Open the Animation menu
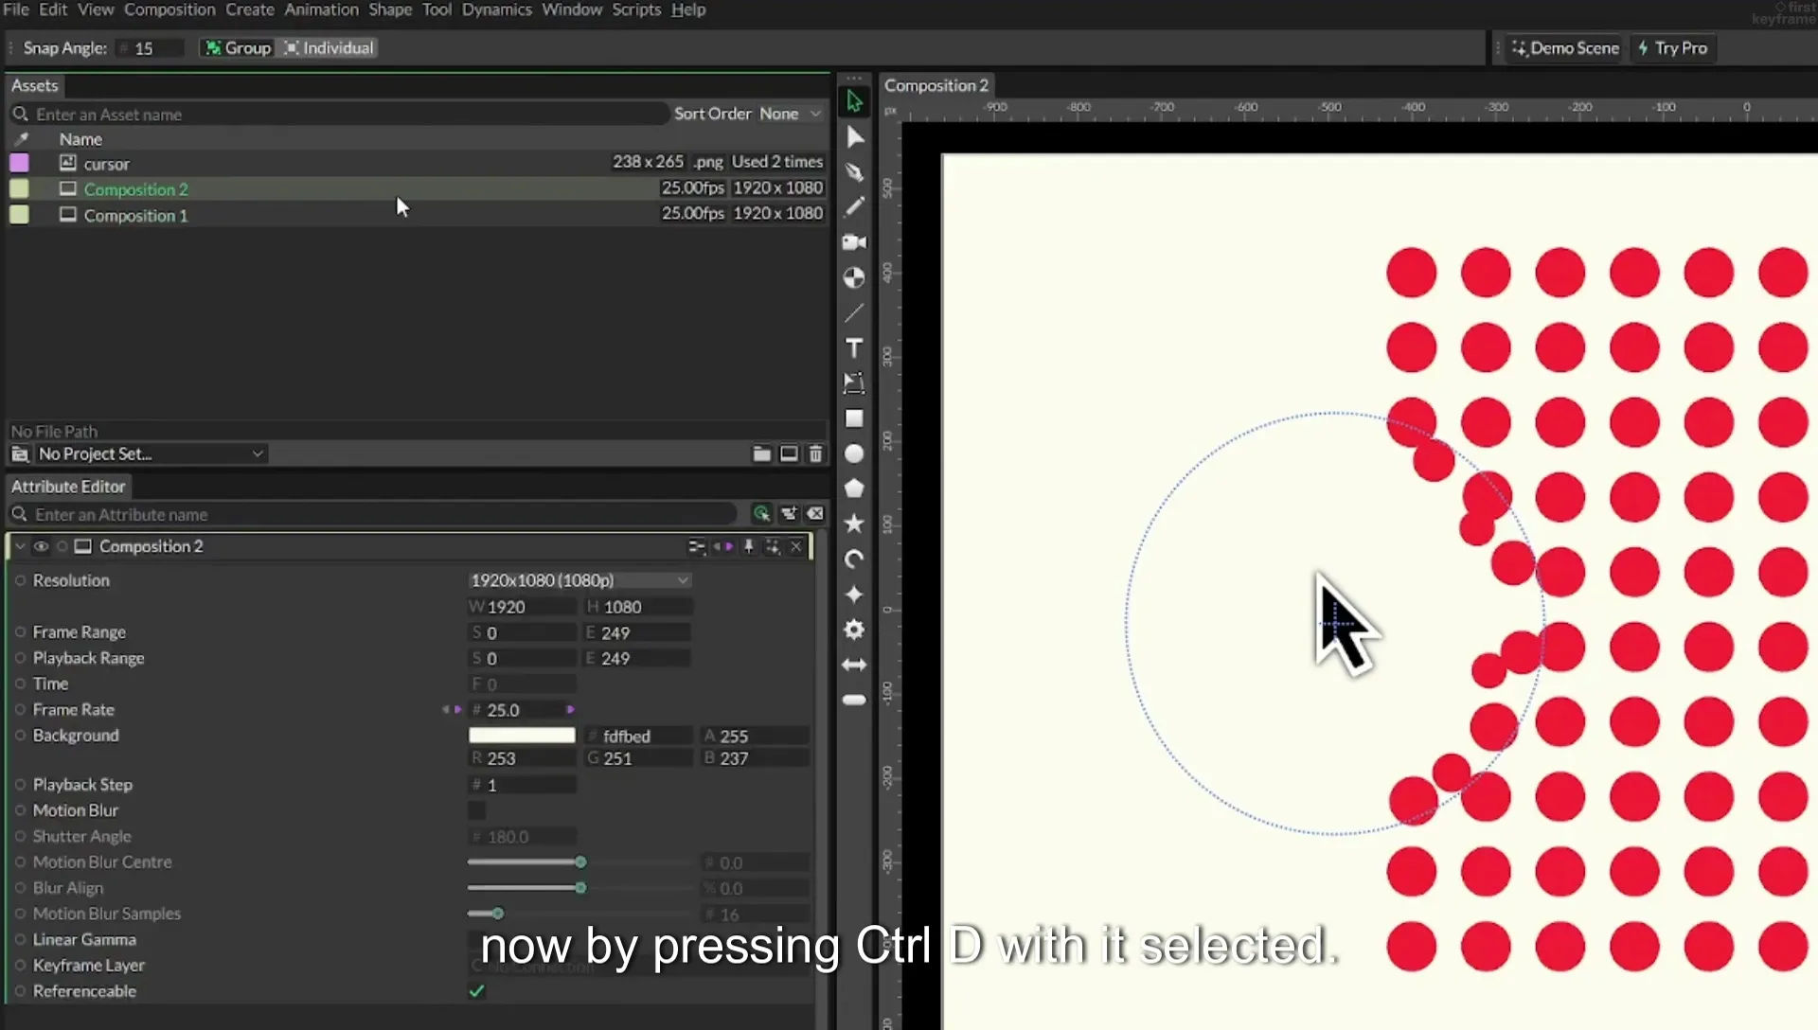Screen dimensions: 1818x1030 [x=321, y=9]
